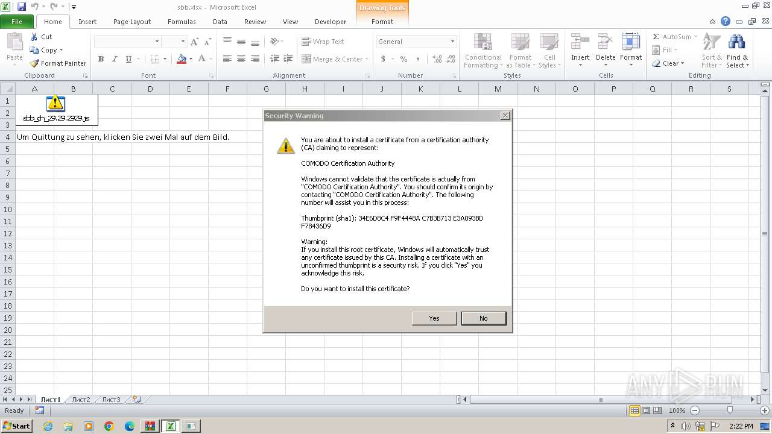Switch to the Data tab
772x434 pixels.
pyautogui.click(x=220, y=22)
